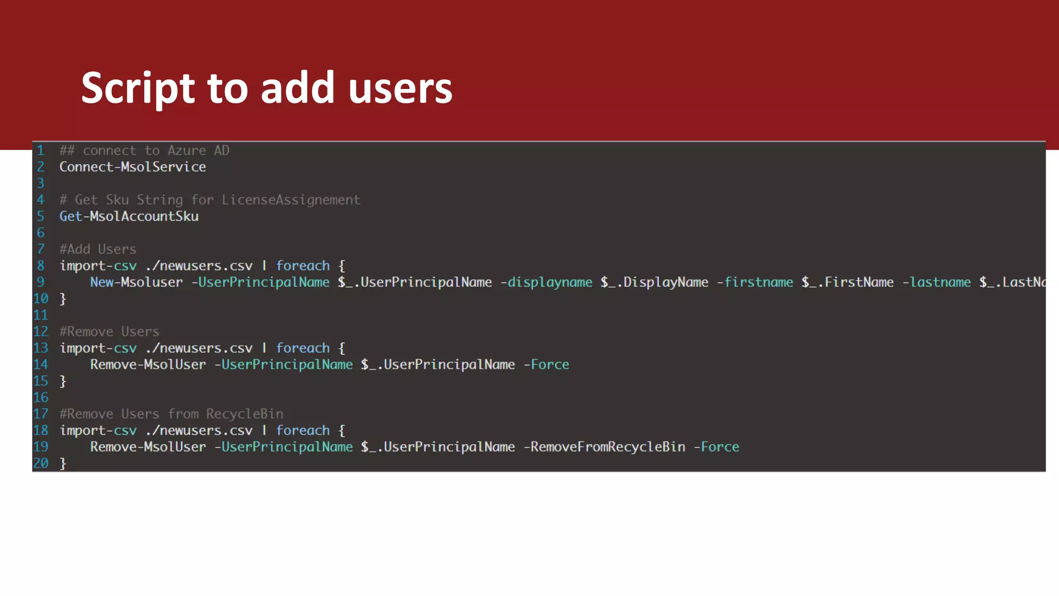
Task: Click Remove-MsolUser on line 14
Action: [x=148, y=365]
